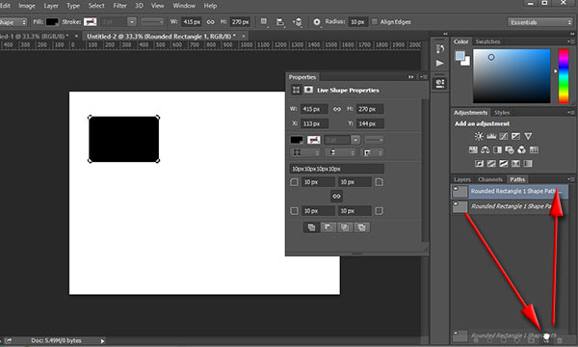The image size is (578, 347).
Task: Select the Untitled-2 document tab
Action: tap(161, 36)
